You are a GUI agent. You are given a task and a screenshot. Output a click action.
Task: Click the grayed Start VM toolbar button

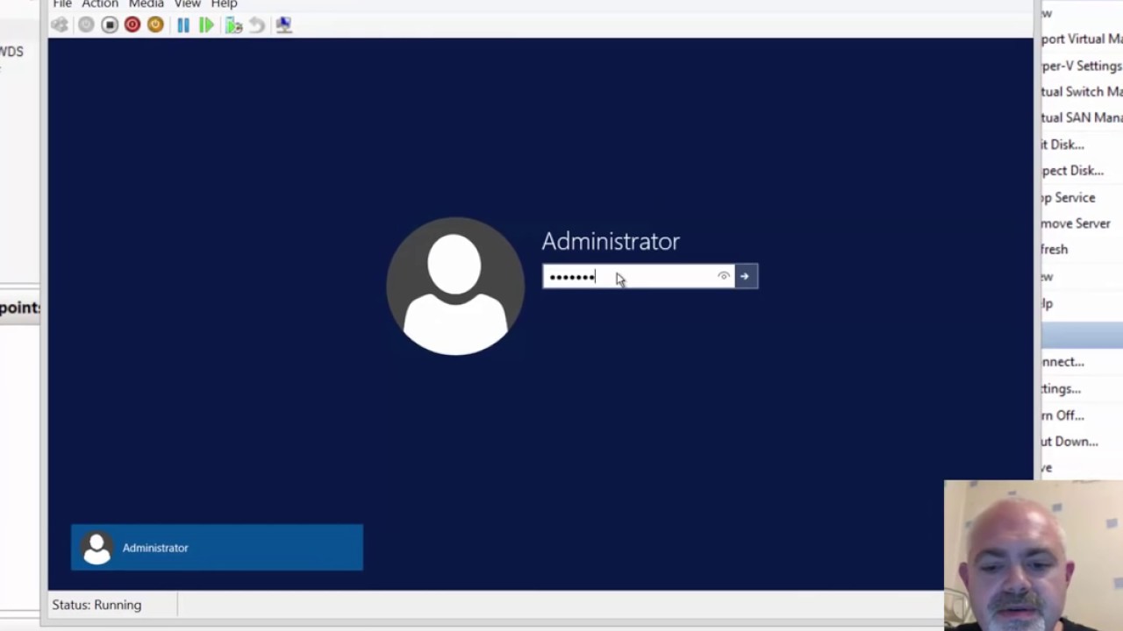(x=86, y=25)
